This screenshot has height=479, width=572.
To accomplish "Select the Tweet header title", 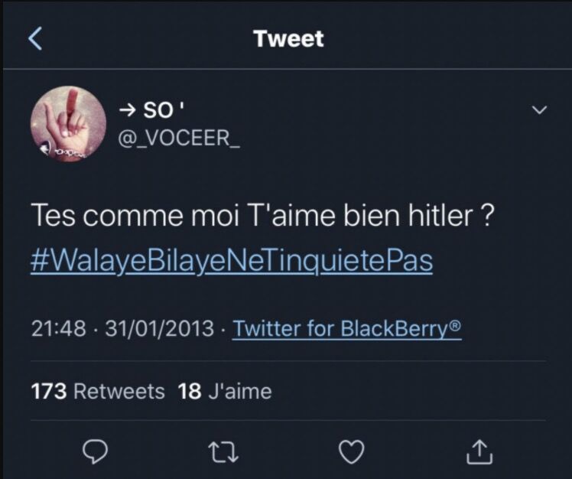I will 289,38.
